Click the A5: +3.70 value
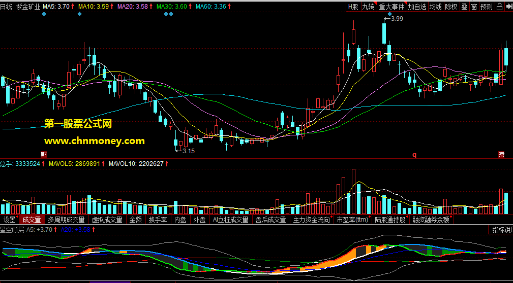The width and height of the screenshot is (513, 283). pos(40,229)
